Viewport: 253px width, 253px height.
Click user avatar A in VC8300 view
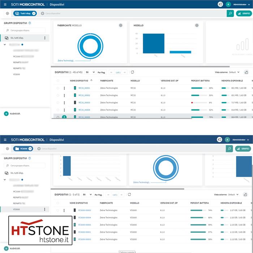(227, 140)
